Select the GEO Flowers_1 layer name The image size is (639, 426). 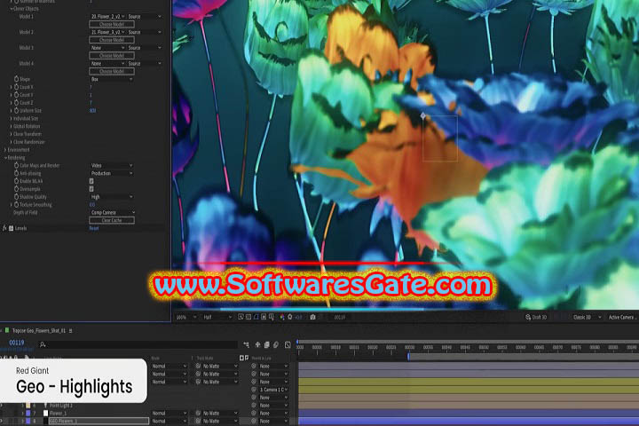(64, 421)
